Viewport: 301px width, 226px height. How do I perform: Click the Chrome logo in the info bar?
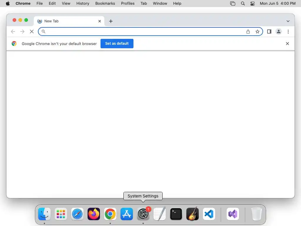click(14, 44)
